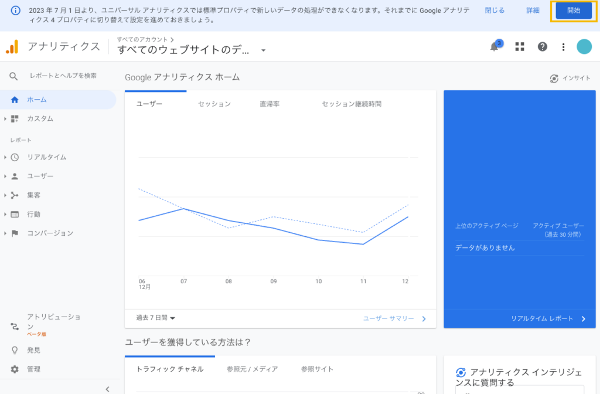
Task: Click the user account avatar
Action: 584,47
